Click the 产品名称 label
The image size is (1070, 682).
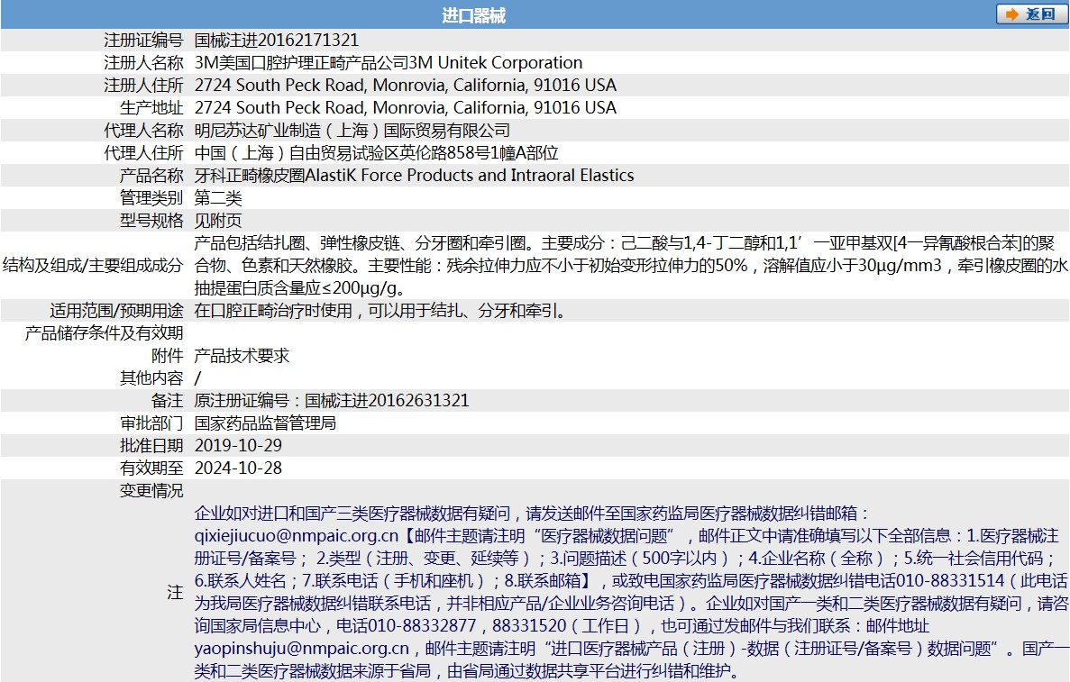151,176
